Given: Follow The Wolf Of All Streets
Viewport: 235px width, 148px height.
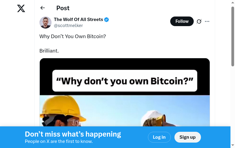Looking at the screenshot, I should tap(182, 21).
